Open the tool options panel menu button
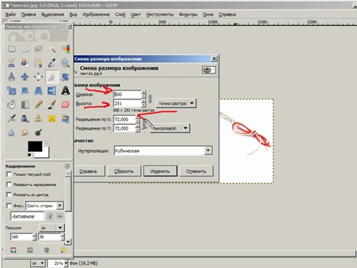 click(x=67, y=166)
